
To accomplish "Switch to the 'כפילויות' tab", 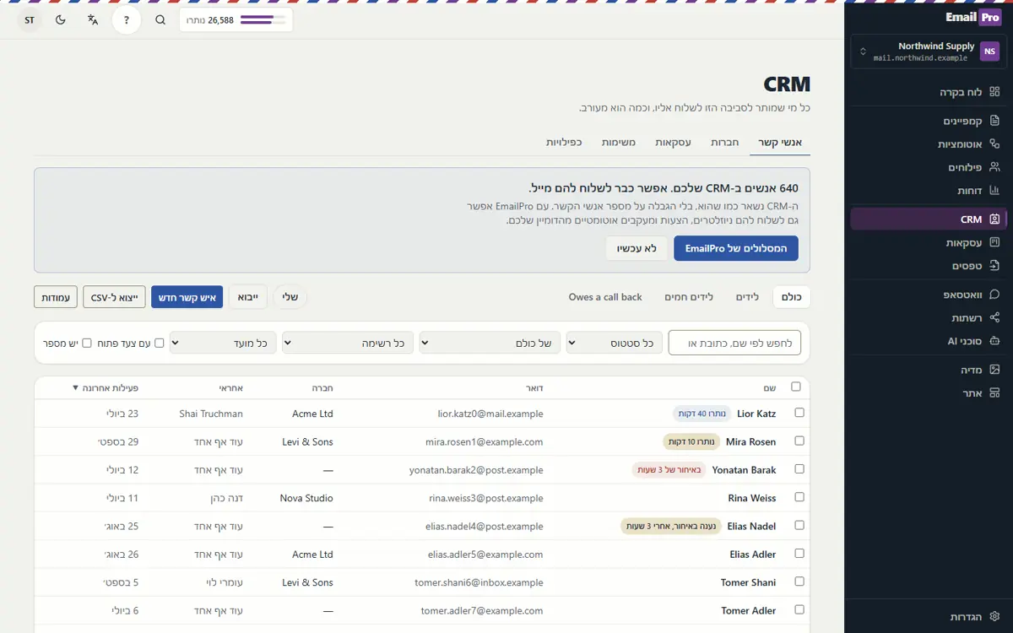I will [564, 143].
